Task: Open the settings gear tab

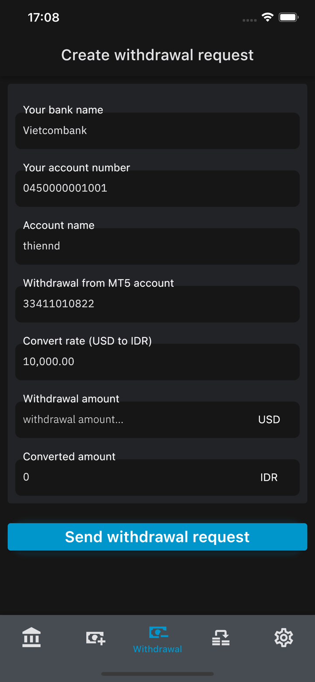Action: point(283,638)
